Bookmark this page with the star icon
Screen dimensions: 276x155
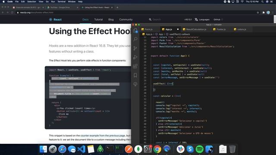(258, 12)
